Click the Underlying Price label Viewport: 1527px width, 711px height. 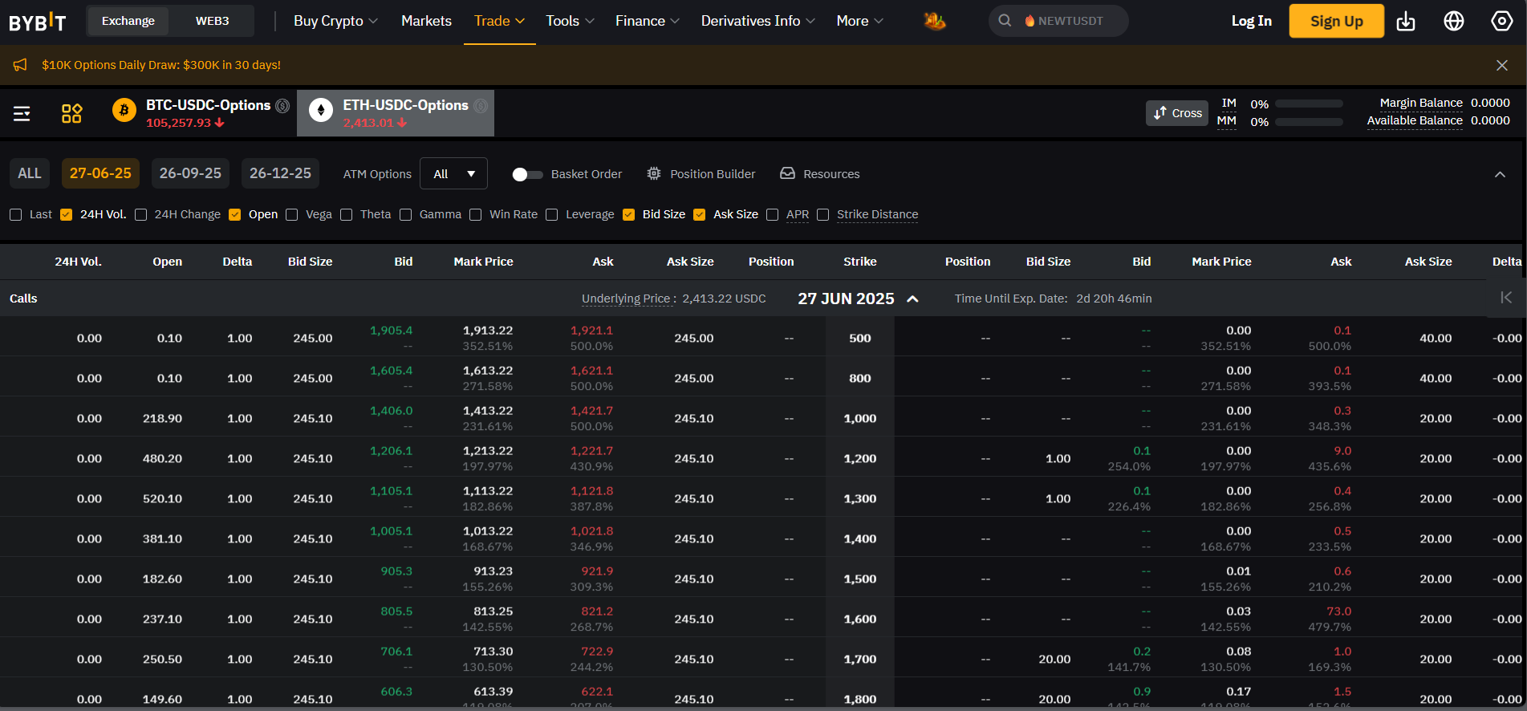626,299
